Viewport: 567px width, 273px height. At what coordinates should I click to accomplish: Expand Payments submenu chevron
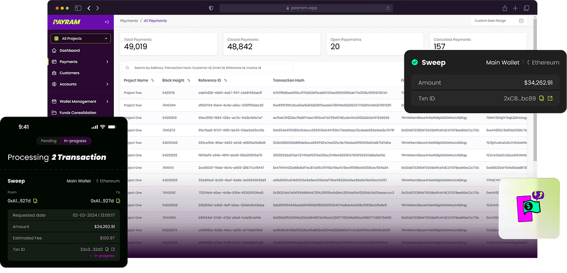coord(107,62)
